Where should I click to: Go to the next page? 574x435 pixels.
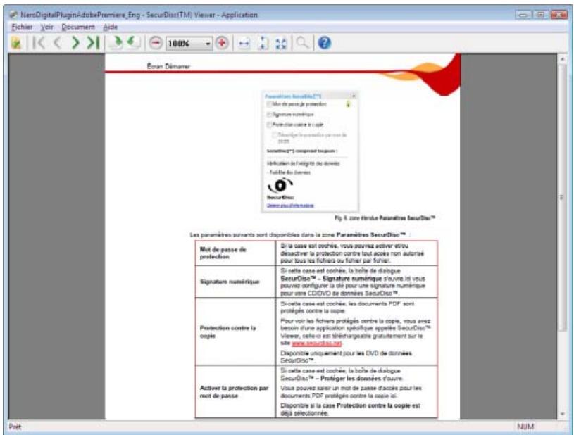[75, 43]
